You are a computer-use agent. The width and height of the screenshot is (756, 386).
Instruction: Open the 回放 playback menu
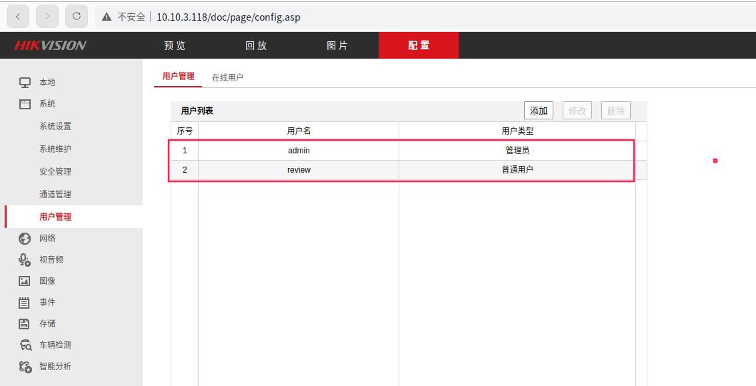point(256,45)
